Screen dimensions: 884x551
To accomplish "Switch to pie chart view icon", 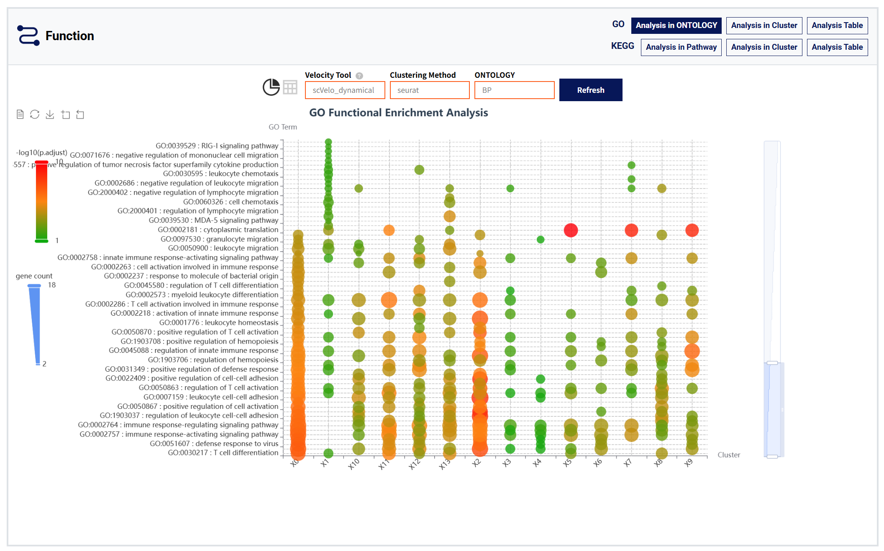I will point(271,87).
